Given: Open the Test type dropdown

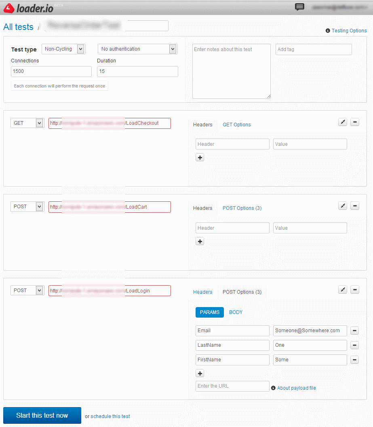Looking at the screenshot, I should click(63, 49).
